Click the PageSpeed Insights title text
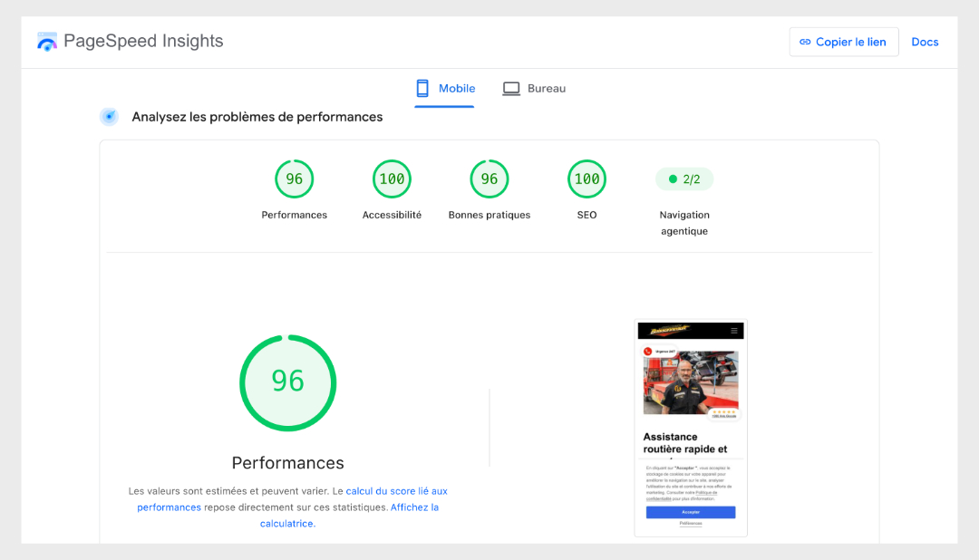This screenshot has width=979, height=560. tap(143, 41)
